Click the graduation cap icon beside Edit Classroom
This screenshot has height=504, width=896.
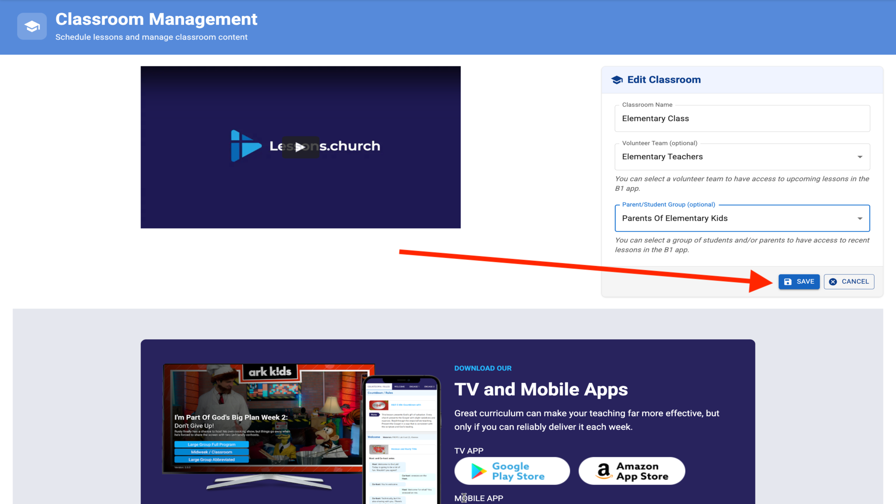(617, 80)
